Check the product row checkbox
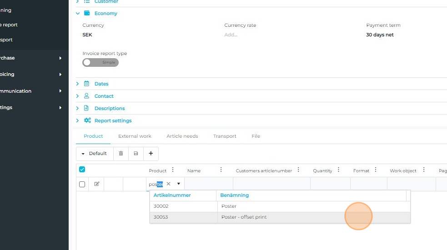Image resolution: width=447 pixels, height=250 pixels. tap(82, 184)
